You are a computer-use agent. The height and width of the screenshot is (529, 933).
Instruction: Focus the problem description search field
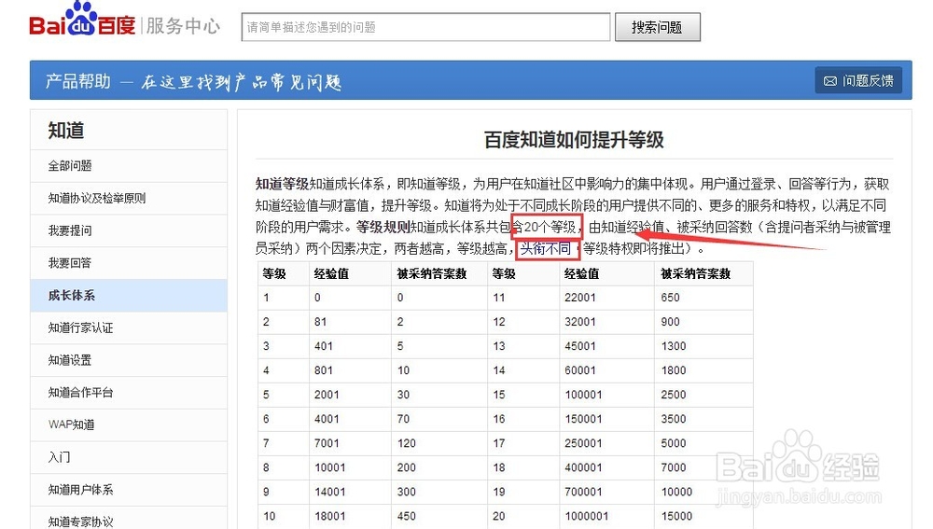pos(425,27)
